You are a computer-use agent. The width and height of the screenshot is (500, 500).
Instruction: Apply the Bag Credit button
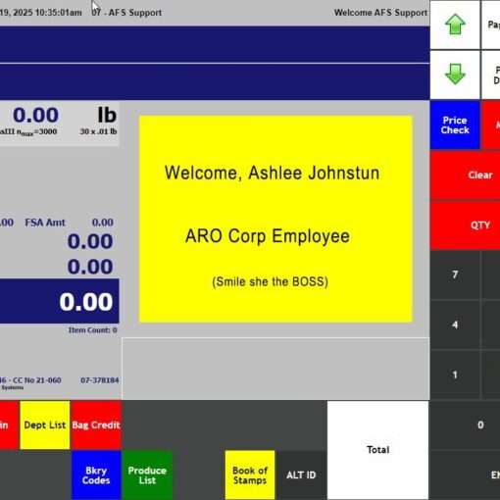pos(96,425)
